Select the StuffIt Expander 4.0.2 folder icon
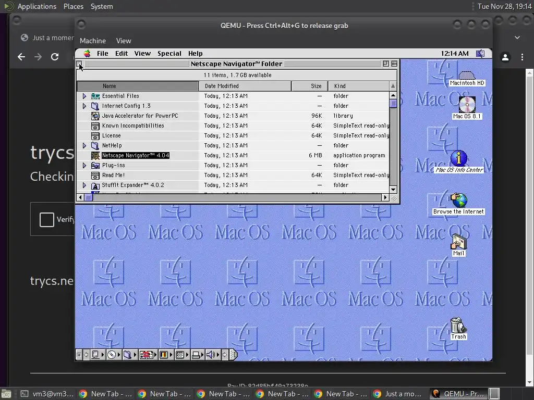 tap(95, 185)
